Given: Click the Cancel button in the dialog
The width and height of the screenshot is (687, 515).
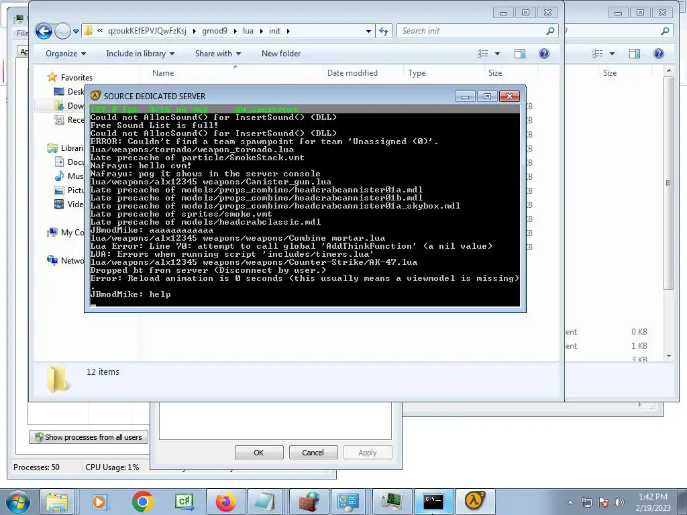Looking at the screenshot, I should 313,453.
